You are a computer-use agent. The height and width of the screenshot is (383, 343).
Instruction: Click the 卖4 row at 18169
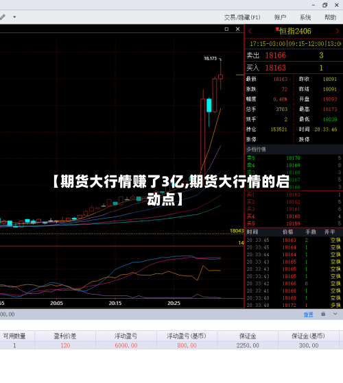tap(294, 165)
